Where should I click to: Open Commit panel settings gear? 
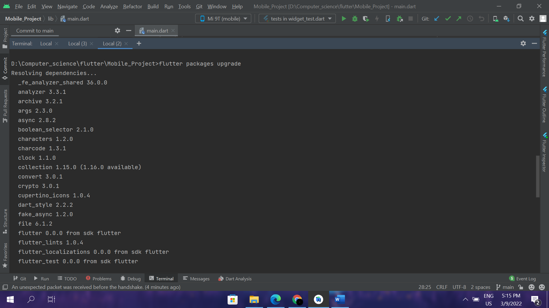click(x=118, y=31)
